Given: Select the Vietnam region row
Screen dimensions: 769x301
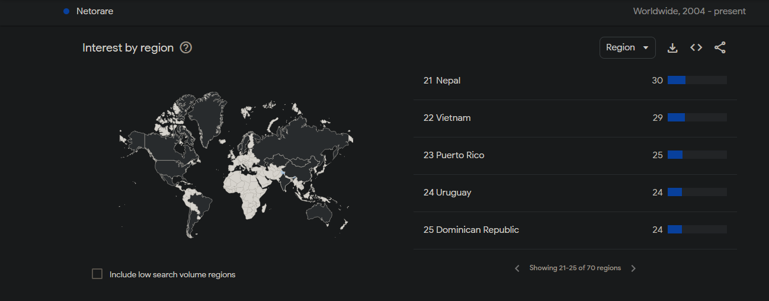Looking at the screenshot, I should tap(575, 118).
